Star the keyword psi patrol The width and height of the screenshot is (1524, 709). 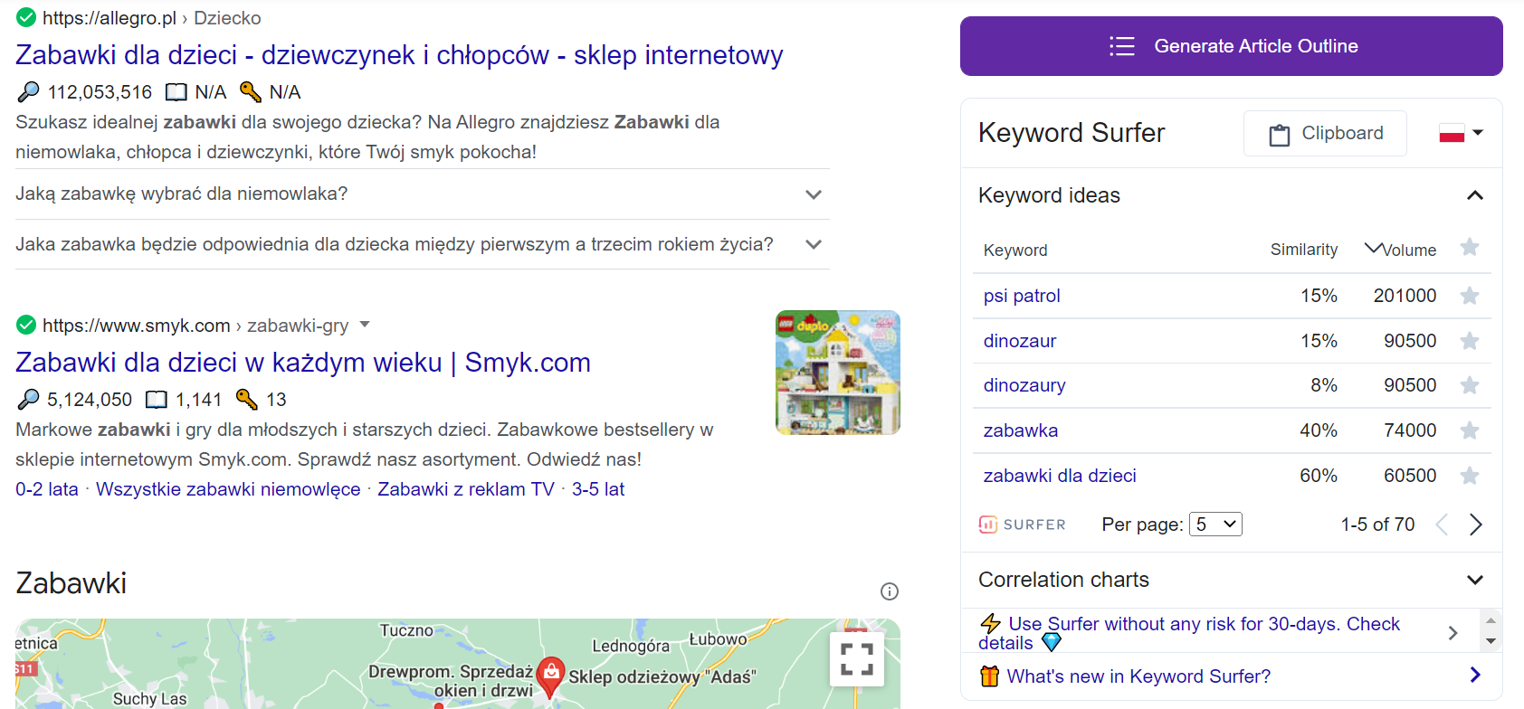(x=1470, y=296)
